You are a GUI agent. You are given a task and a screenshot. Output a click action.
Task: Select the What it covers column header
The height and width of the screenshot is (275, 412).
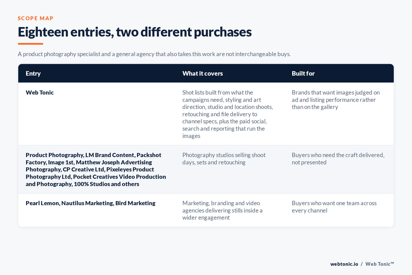[x=202, y=73]
